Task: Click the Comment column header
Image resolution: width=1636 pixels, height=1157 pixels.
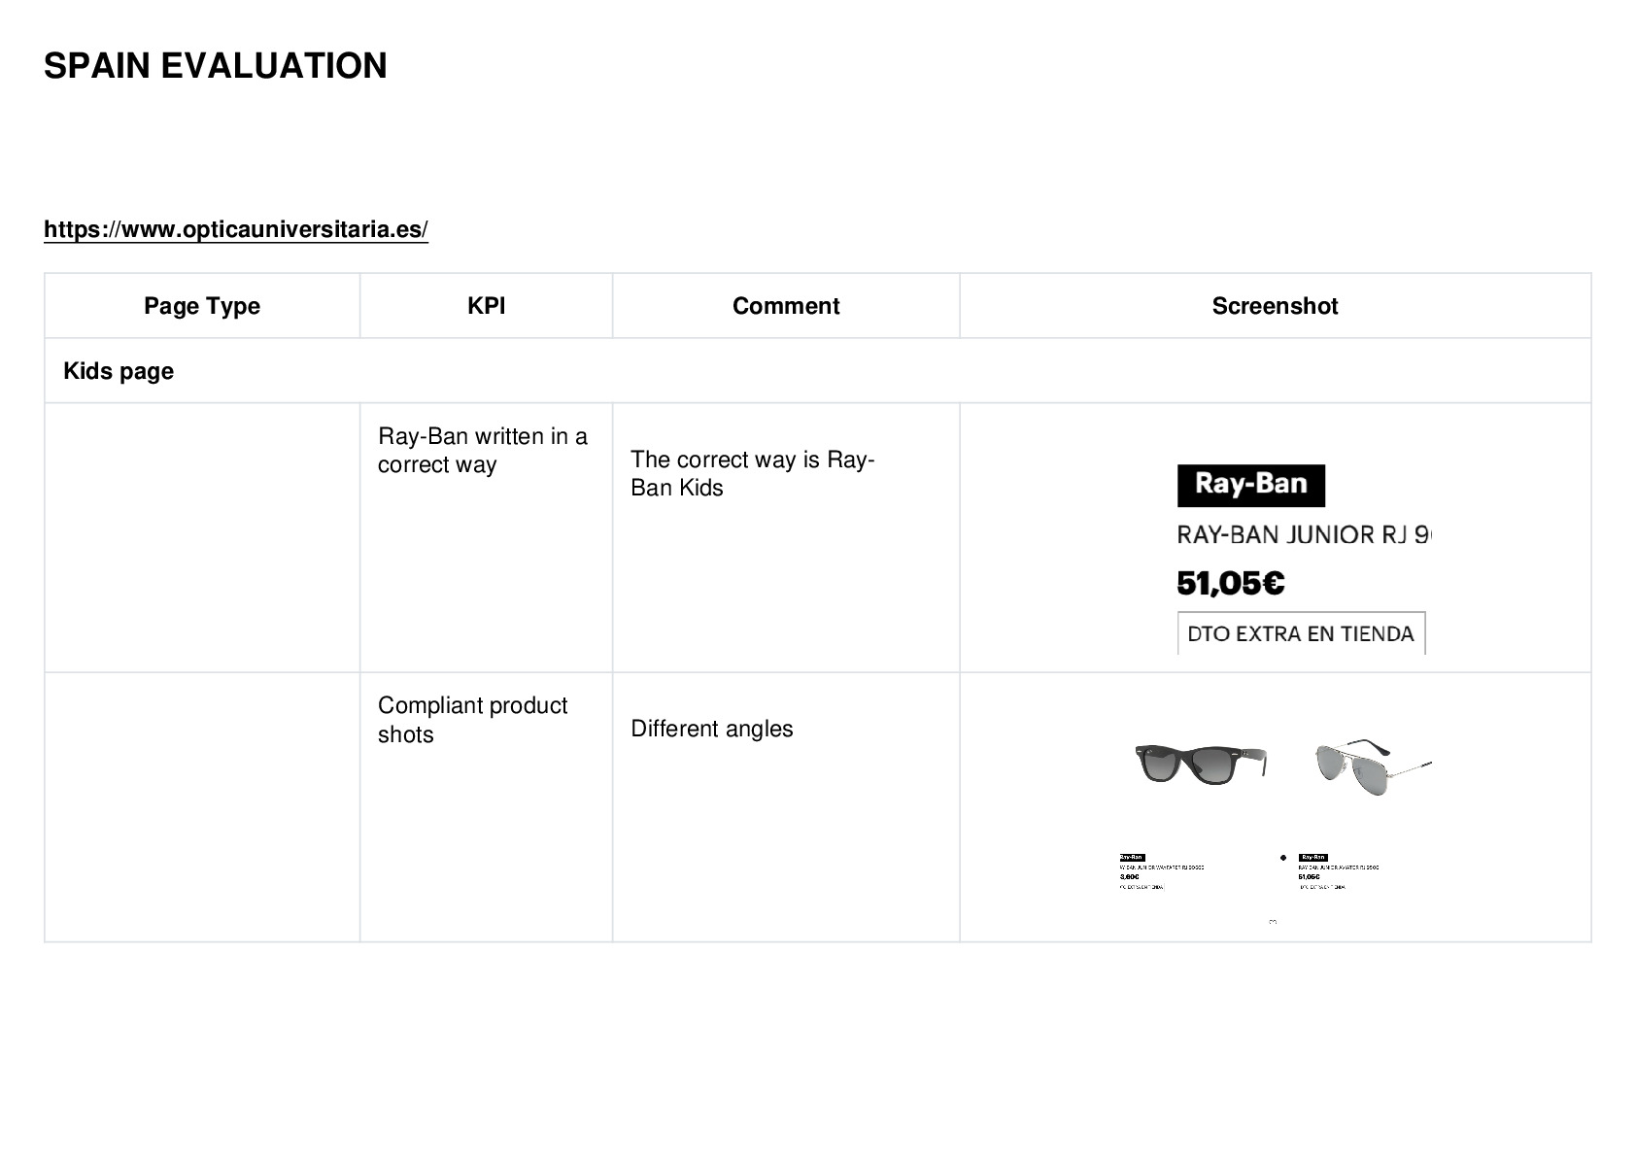Action: point(786,306)
